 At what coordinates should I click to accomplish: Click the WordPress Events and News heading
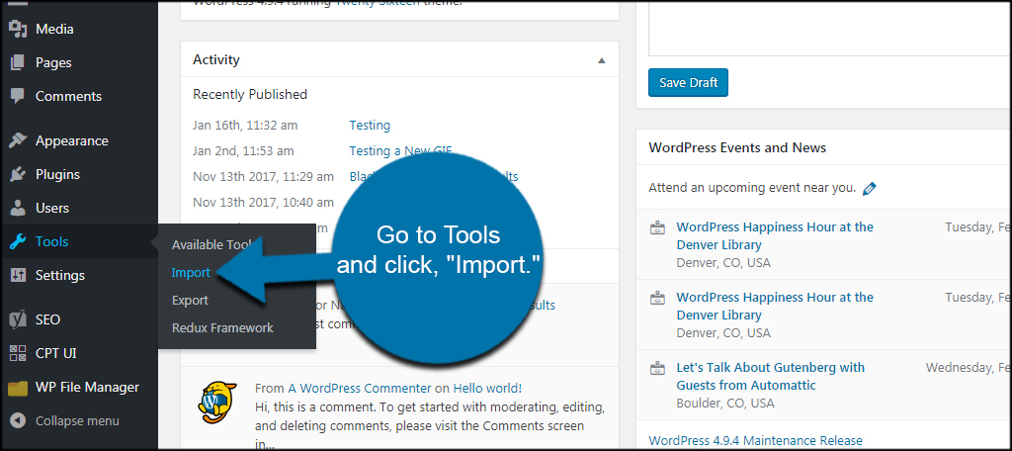pos(737,147)
